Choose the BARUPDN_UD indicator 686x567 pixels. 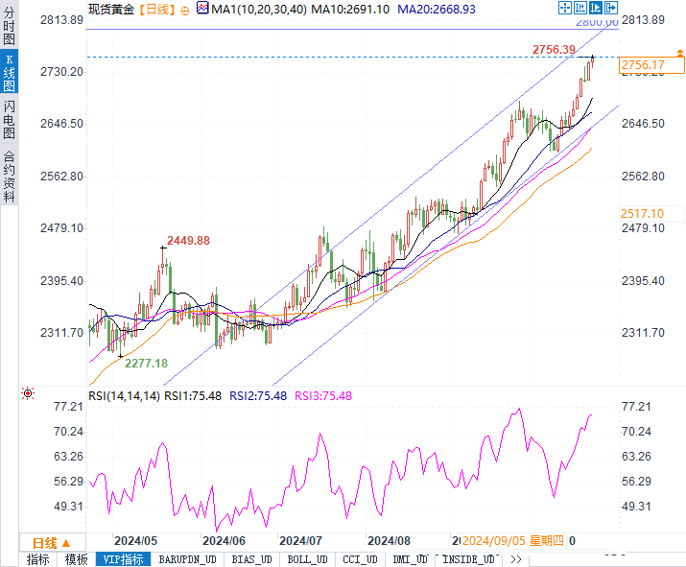(x=187, y=559)
